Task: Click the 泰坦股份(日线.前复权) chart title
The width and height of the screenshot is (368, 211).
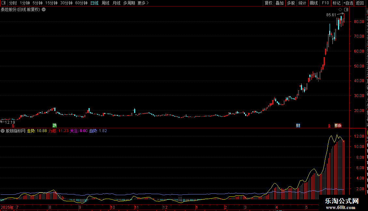Action: [21, 10]
